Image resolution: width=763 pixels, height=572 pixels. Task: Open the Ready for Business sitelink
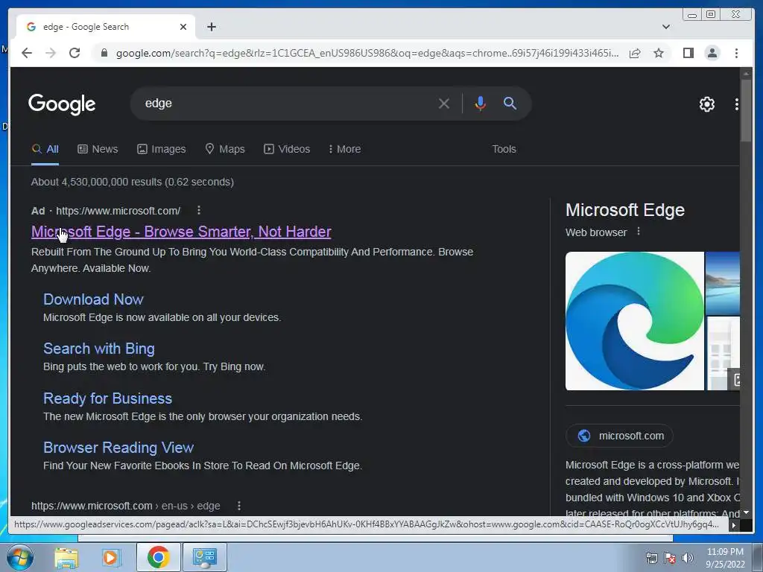click(107, 398)
